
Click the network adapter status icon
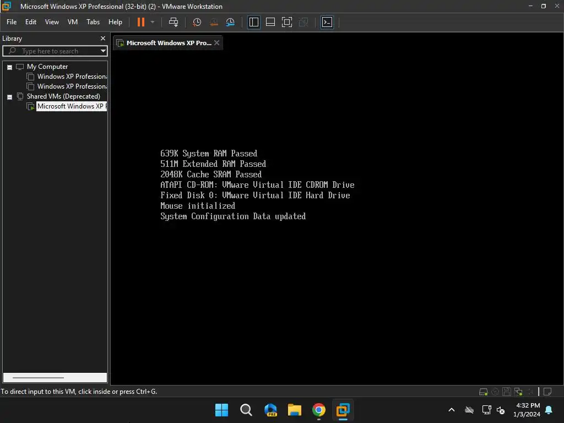(x=518, y=392)
